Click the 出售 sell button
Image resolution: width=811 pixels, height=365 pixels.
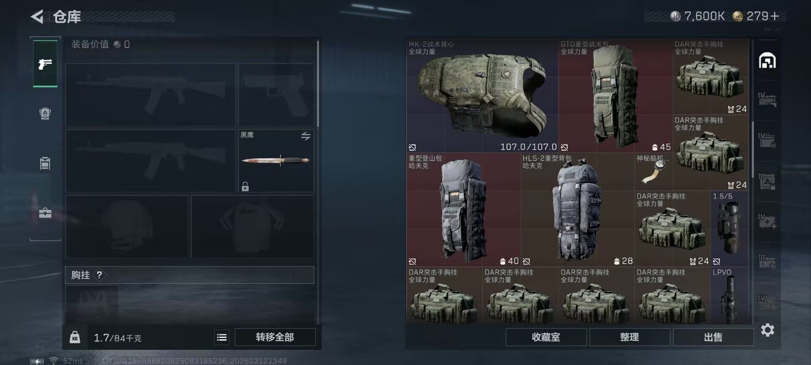click(713, 337)
